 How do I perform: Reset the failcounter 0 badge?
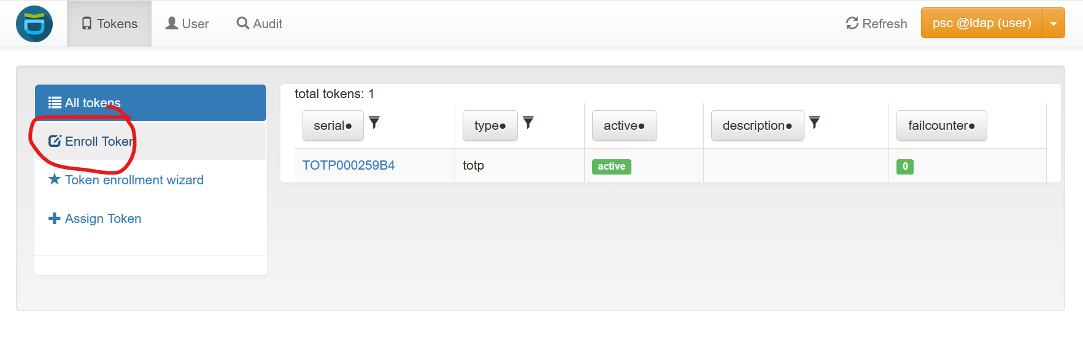(x=904, y=167)
